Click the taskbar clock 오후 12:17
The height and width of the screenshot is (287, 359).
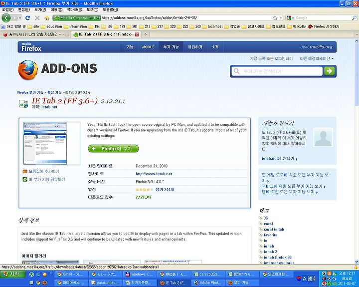point(347,273)
